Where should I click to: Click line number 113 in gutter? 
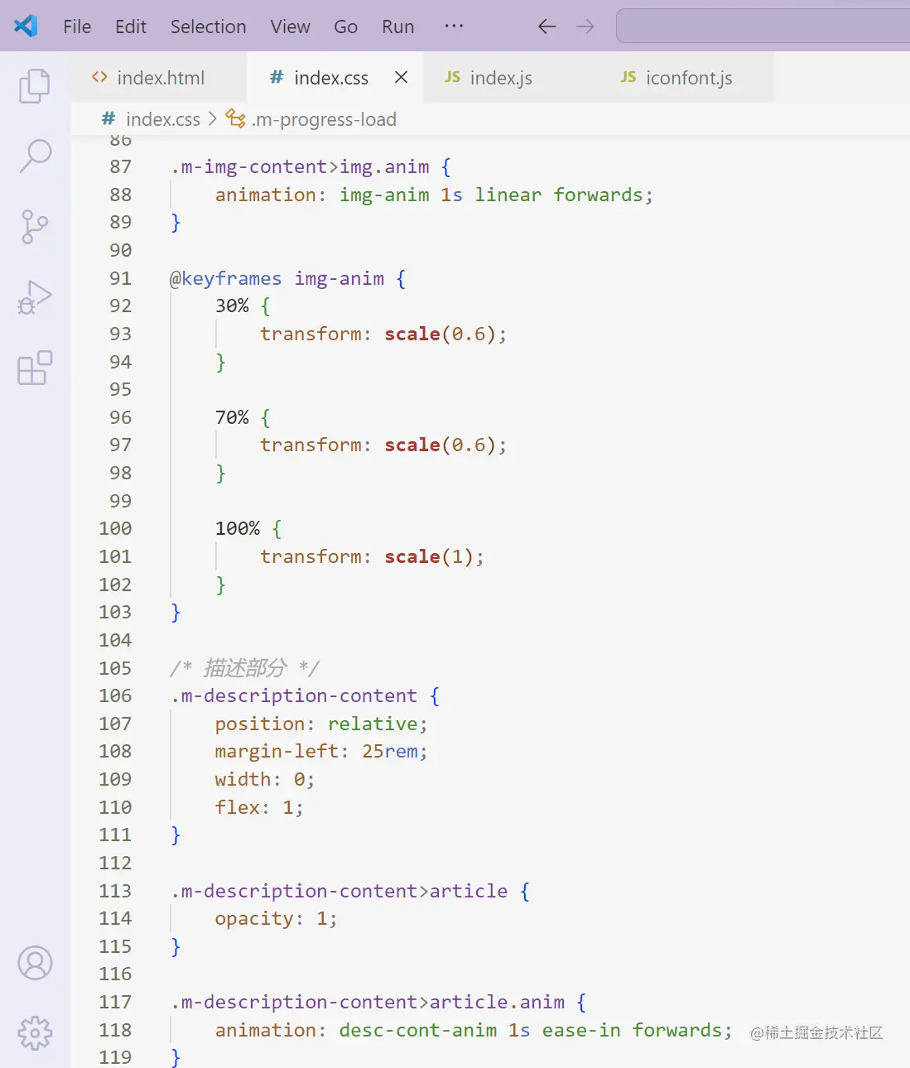click(115, 891)
